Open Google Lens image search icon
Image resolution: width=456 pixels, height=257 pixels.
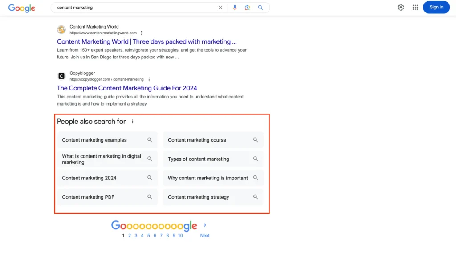coord(248,8)
